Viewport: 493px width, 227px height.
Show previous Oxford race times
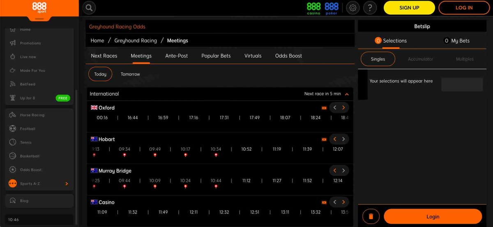(335, 108)
